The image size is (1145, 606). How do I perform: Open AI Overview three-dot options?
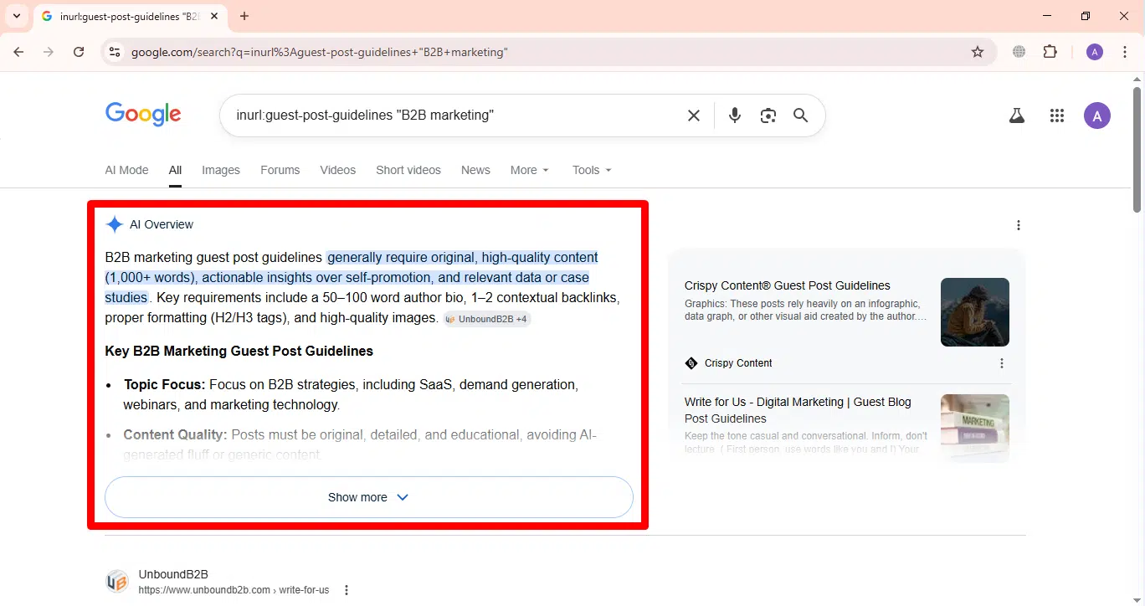1019,225
